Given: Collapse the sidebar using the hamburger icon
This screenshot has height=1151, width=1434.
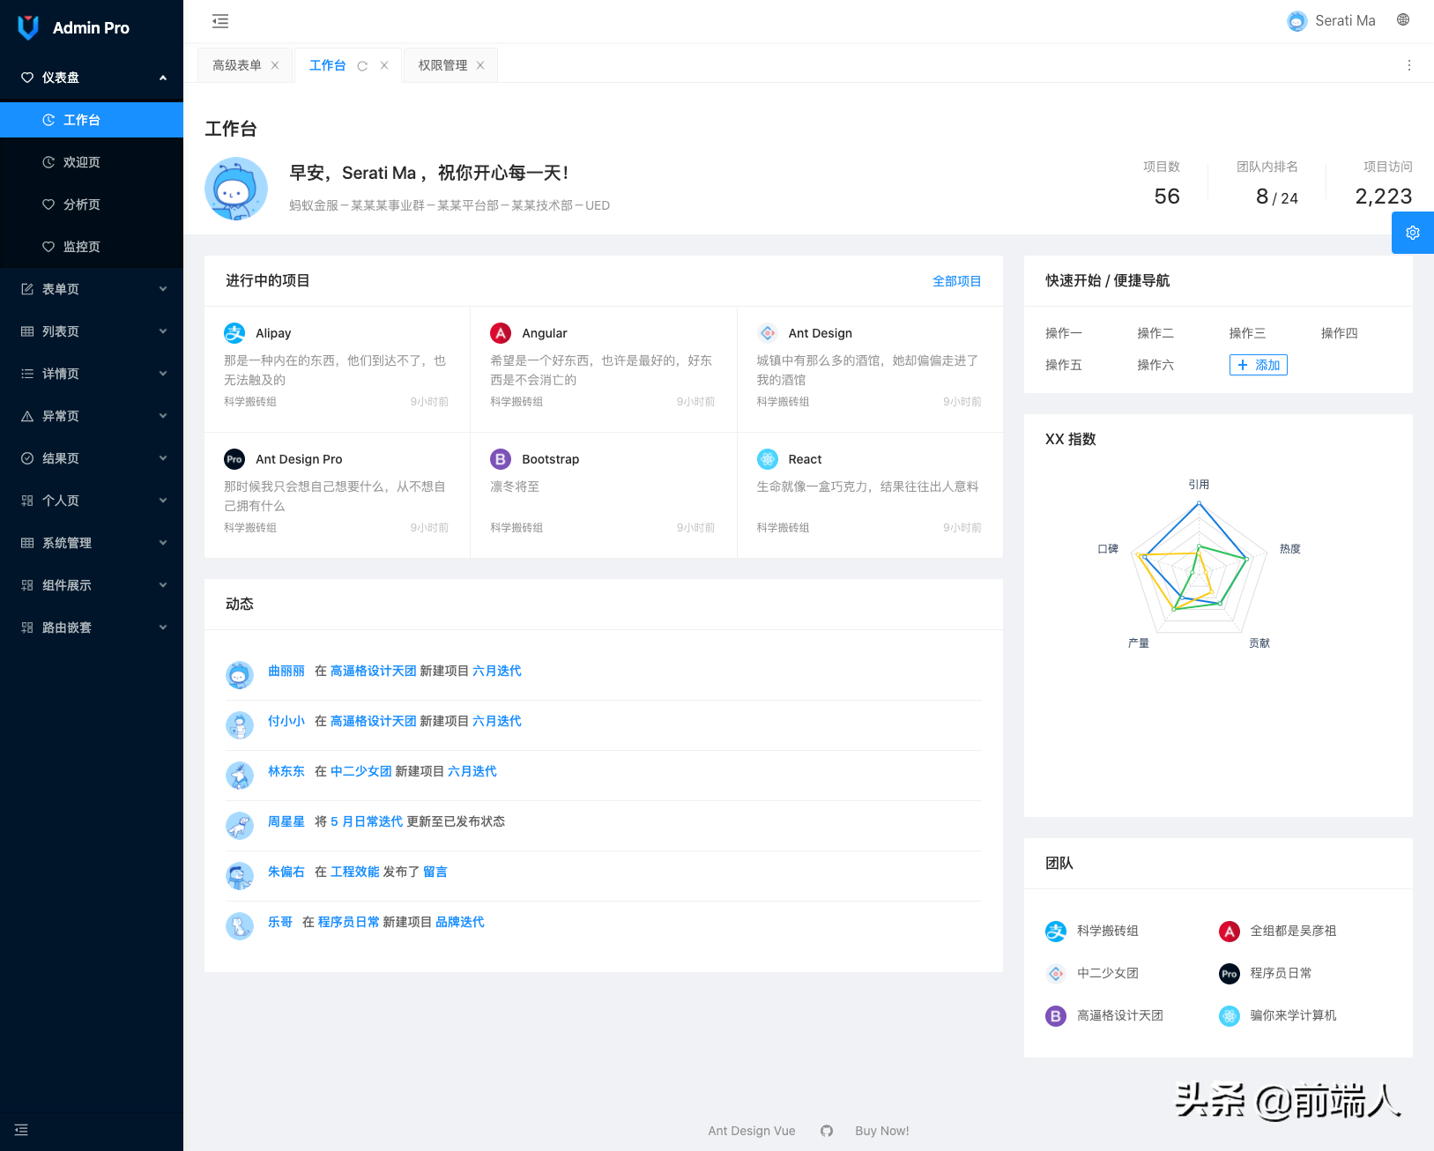Looking at the screenshot, I should pos(219,20).
